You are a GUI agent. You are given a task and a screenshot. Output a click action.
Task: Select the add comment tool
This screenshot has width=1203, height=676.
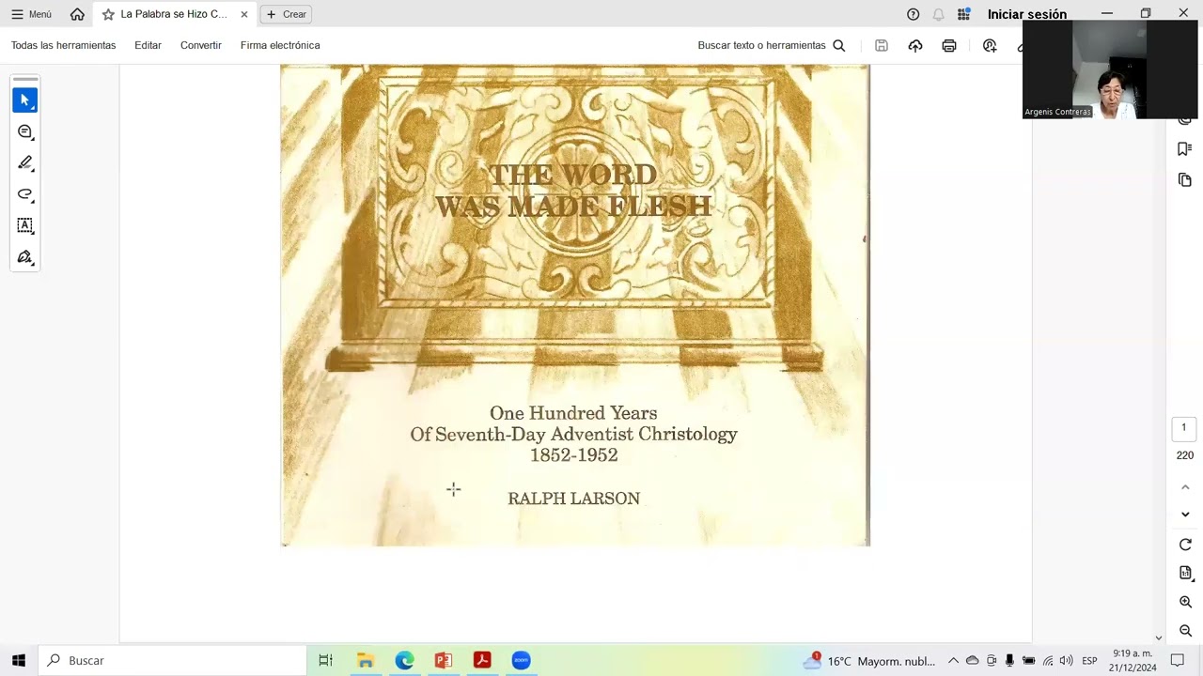point(25,132)
